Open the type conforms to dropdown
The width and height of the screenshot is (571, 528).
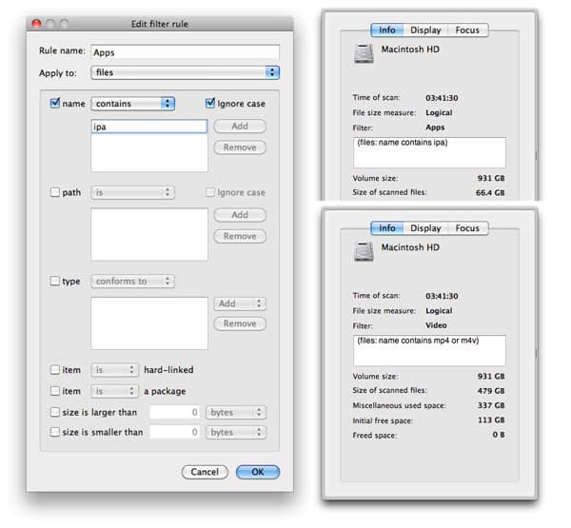pos(132,281)
